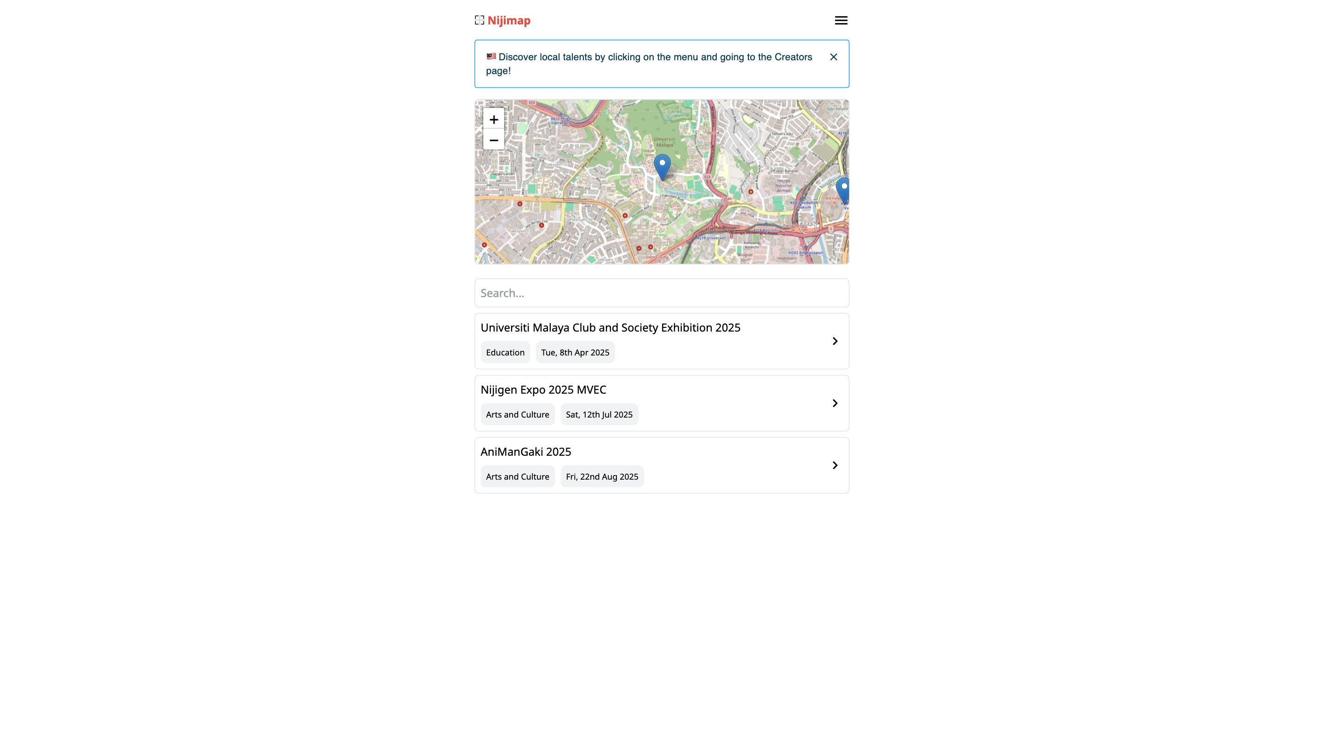Expand chevron for Nijigen Expo 2025
Screen dimensions: 1324x745
(x=835, y=403)
